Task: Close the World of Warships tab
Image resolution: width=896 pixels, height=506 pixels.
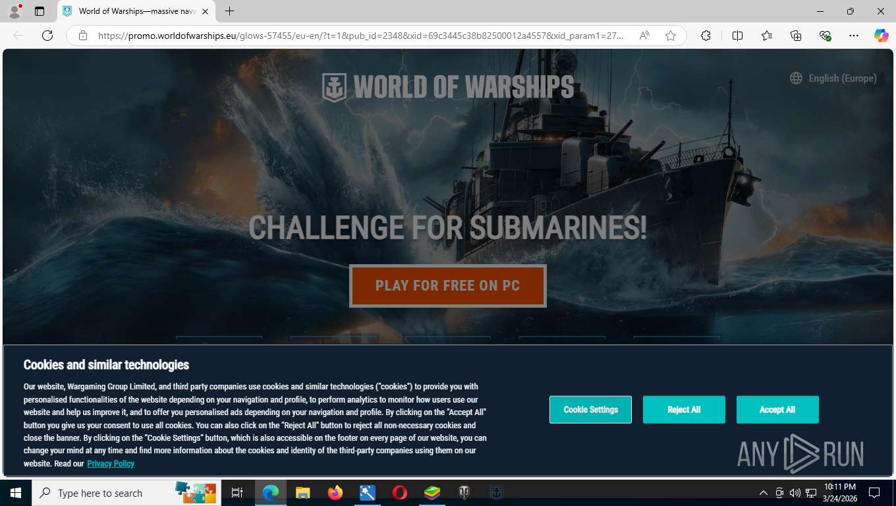Action: click(x=205, y=11)
